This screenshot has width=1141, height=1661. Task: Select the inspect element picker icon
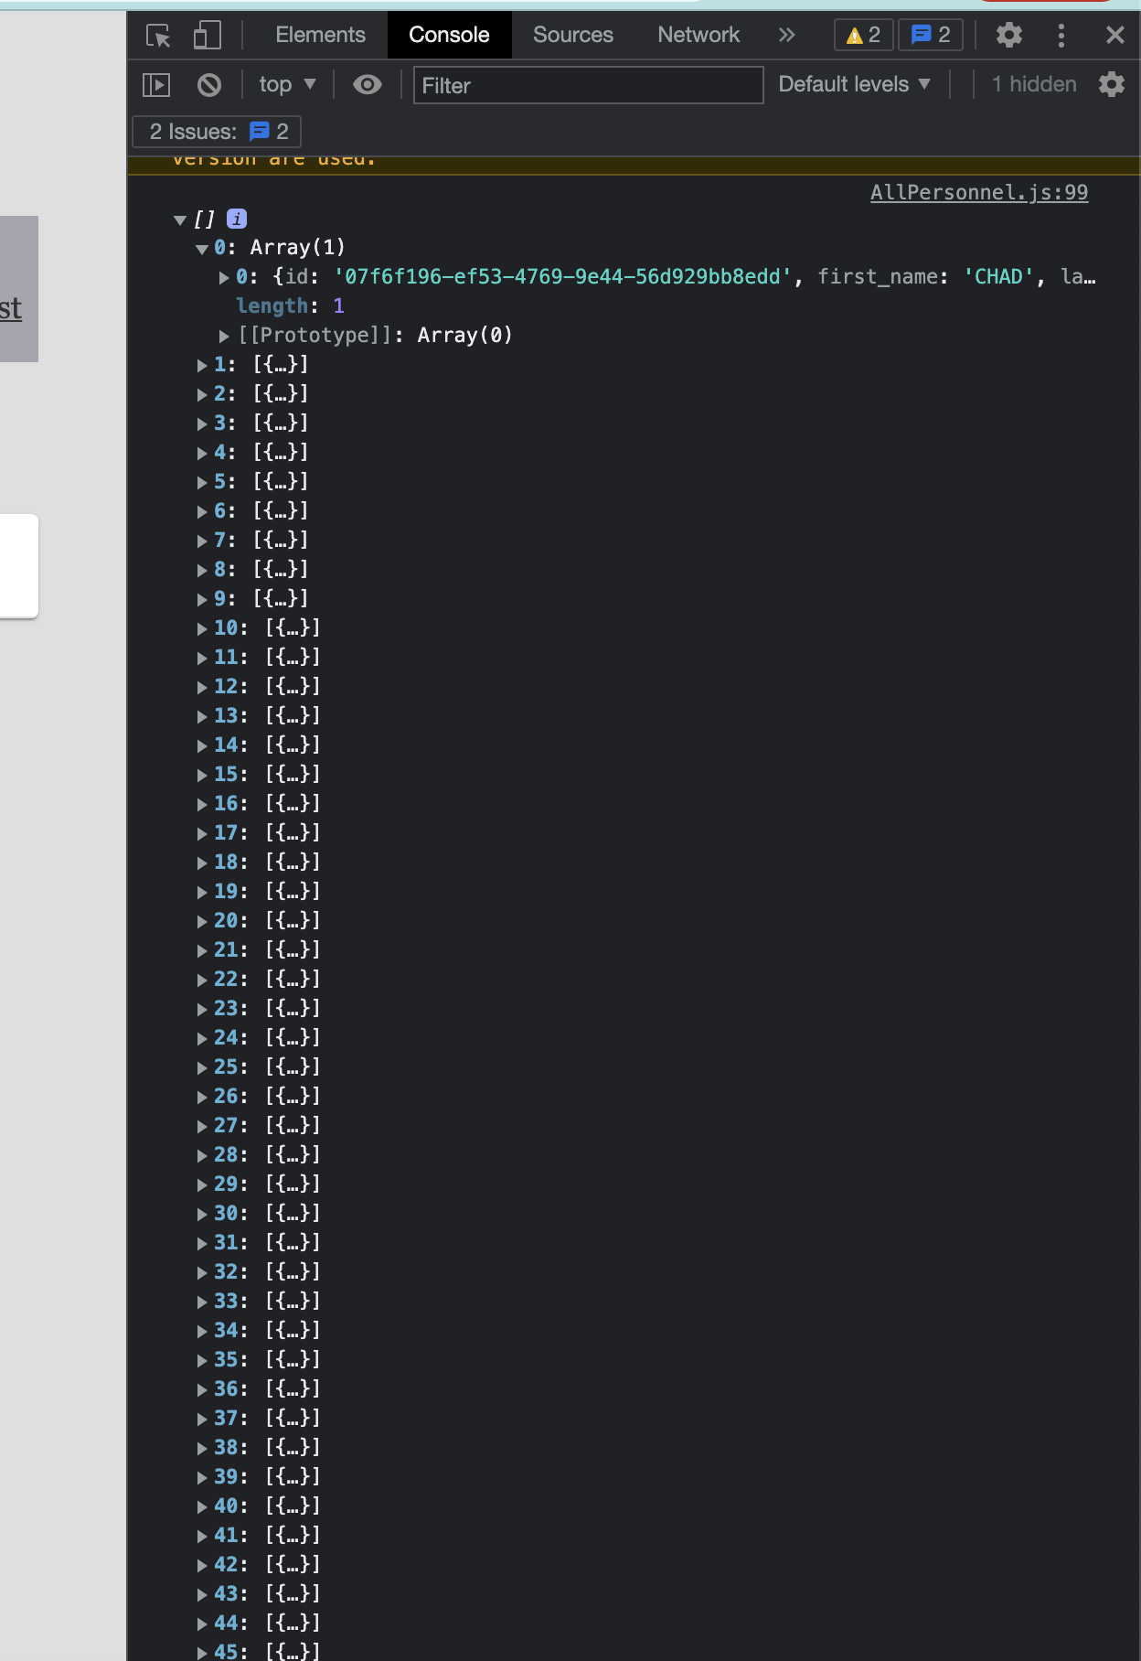pyautogui.click(x=158, y=36)
